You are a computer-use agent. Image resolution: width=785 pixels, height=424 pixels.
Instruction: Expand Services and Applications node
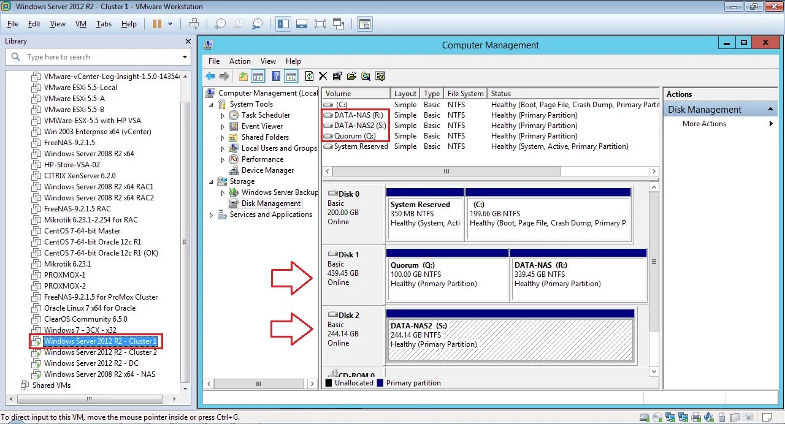tap(212, 214)
